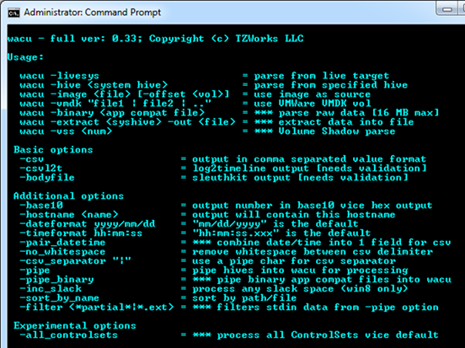The width and height of the screenshot is (465, 348).
Task: Click the '-filter <*partial*|*.ext>' option
Action: coord(97,307)
